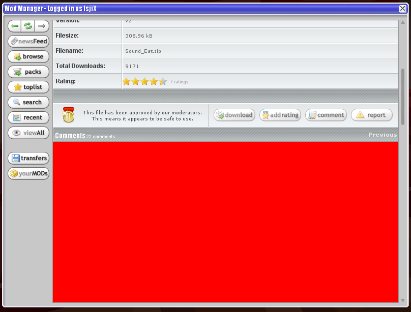
Task: Open the browse section
Action: click(x=28, y=56)
